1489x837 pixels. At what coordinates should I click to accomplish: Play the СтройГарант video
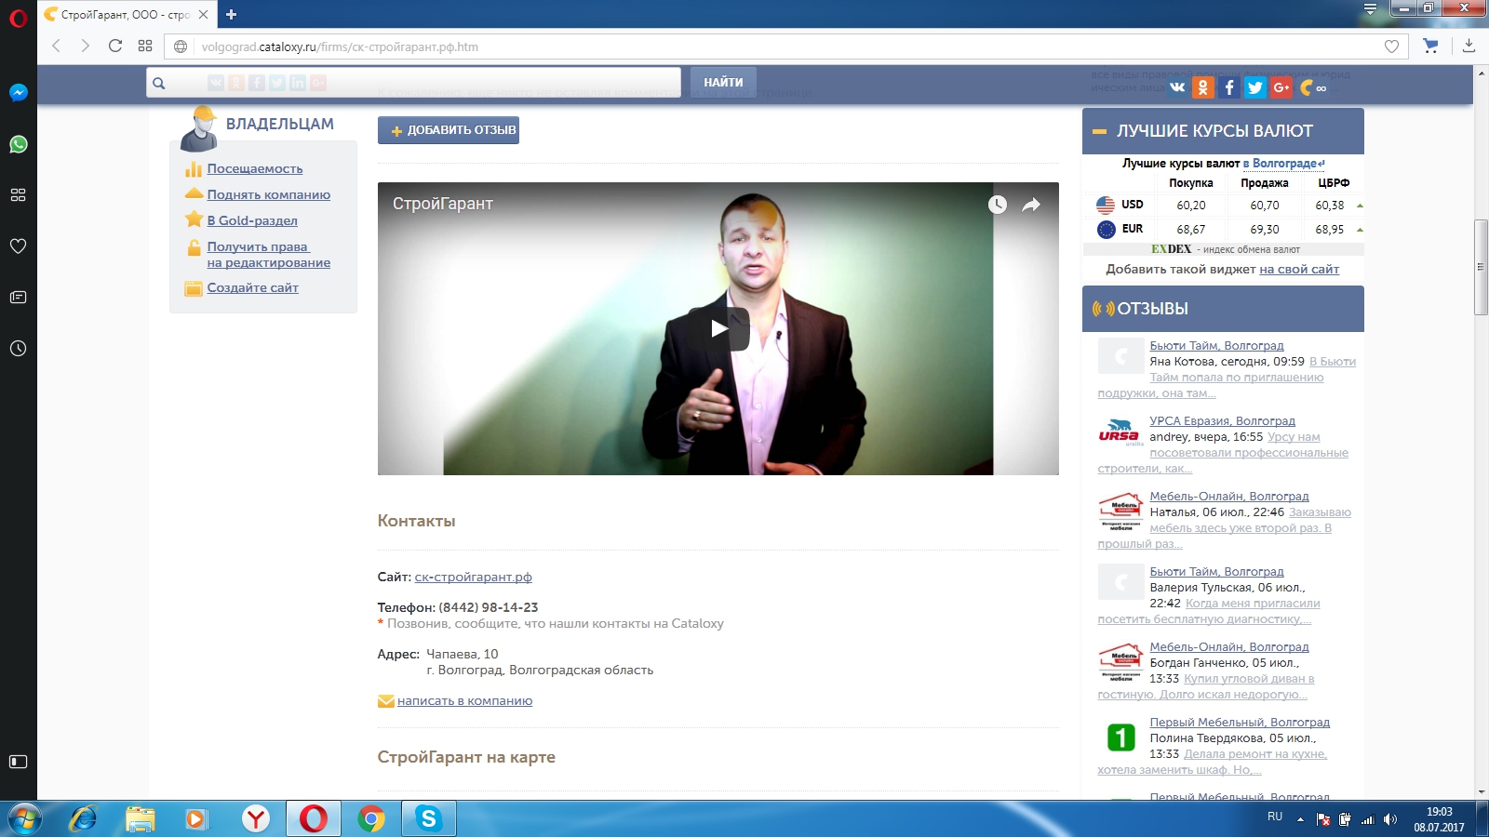pyautogui.click(x=718, y=328)
